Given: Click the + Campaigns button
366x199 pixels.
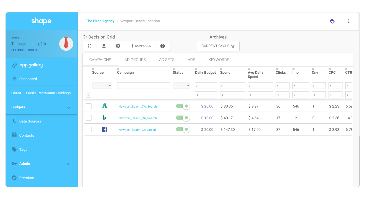Looking at the screenshot, I should (x=141, y=46).
